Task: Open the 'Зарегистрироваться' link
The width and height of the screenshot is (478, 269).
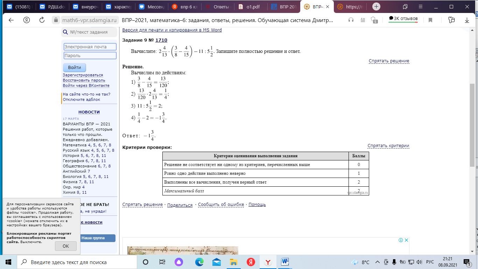Action: (83, 75)
